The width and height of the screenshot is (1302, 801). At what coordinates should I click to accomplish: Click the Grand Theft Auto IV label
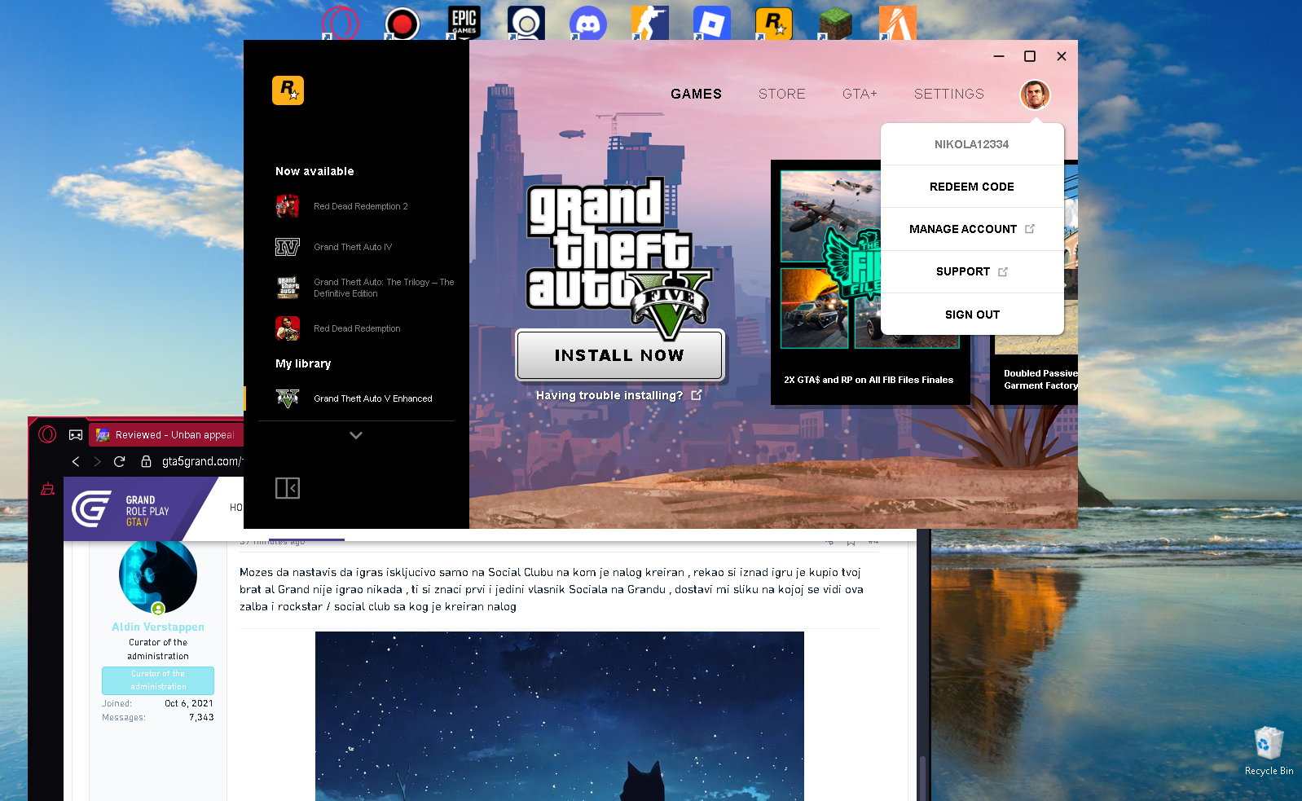pyautogui.click(x=353, y=247)
